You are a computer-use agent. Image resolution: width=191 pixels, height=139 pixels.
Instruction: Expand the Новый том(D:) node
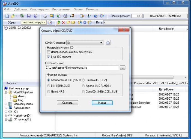6,115
